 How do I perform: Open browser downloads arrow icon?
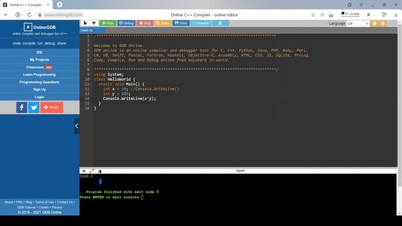click(396, 15)
